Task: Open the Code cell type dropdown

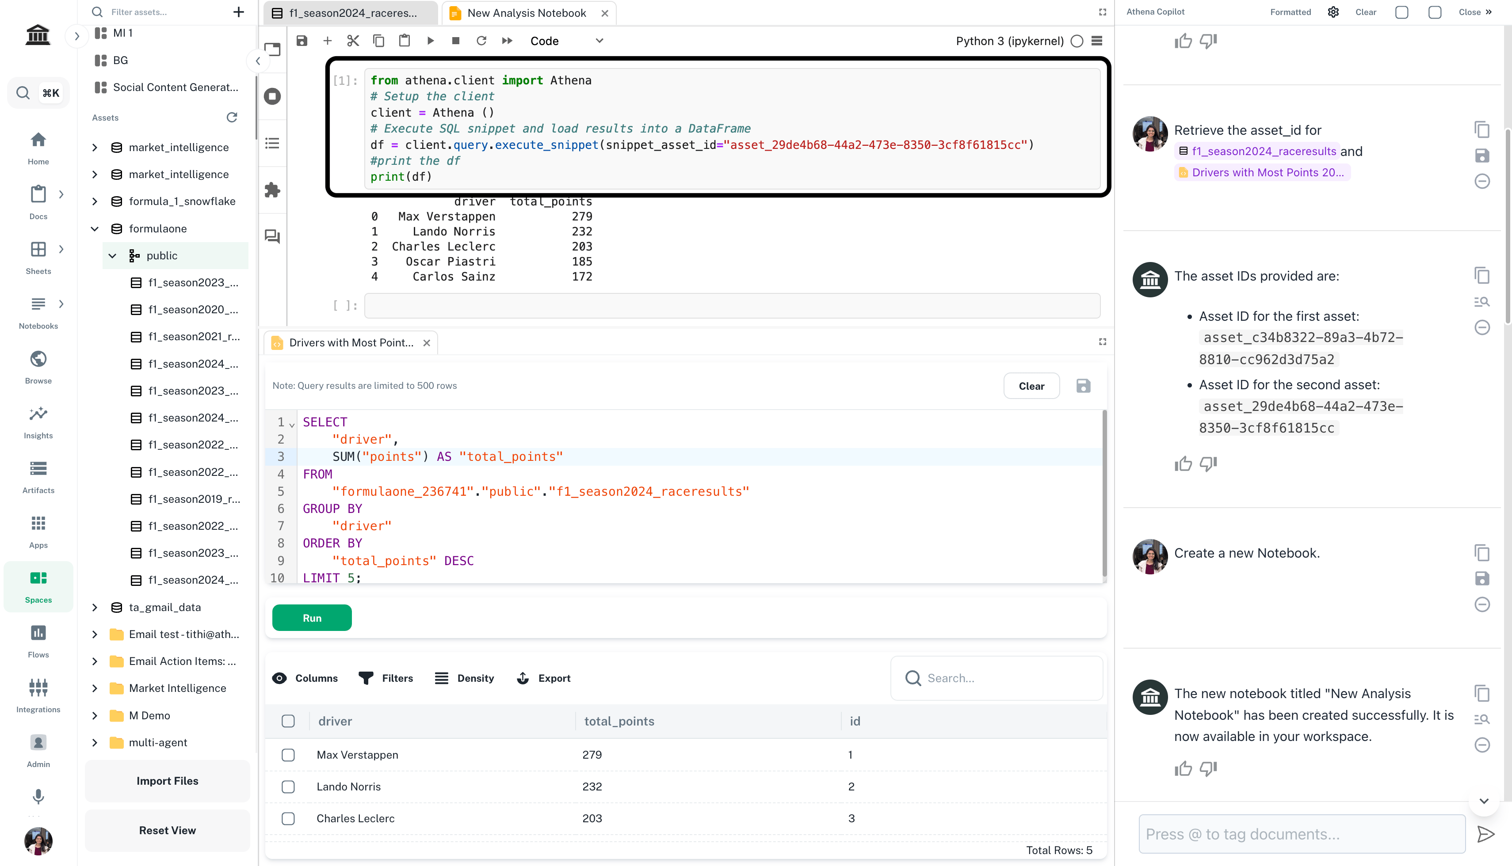Action: [567, 41]
